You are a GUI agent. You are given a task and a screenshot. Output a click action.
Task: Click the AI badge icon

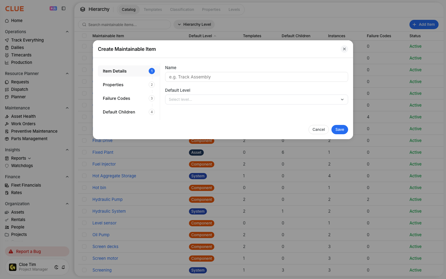pos(53,8)
